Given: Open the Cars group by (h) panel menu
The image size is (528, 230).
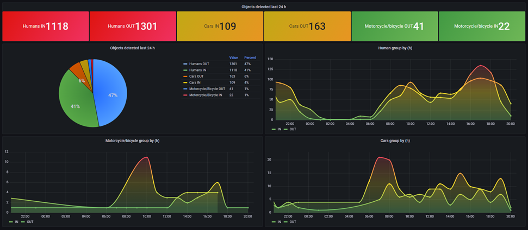Looking at the screenshot, I should [395, 140].
